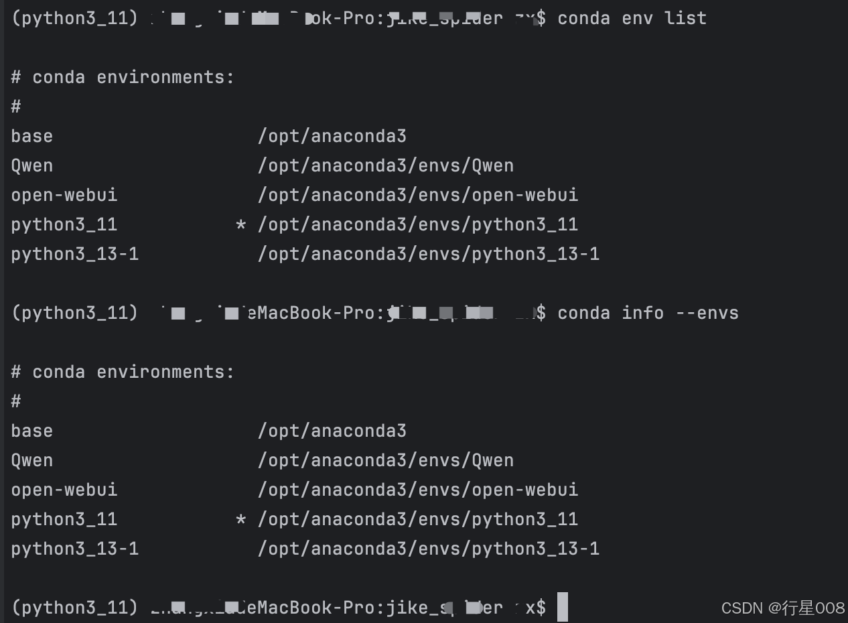Click the blinking cursor block at the prompt

[x=563, y=607]
